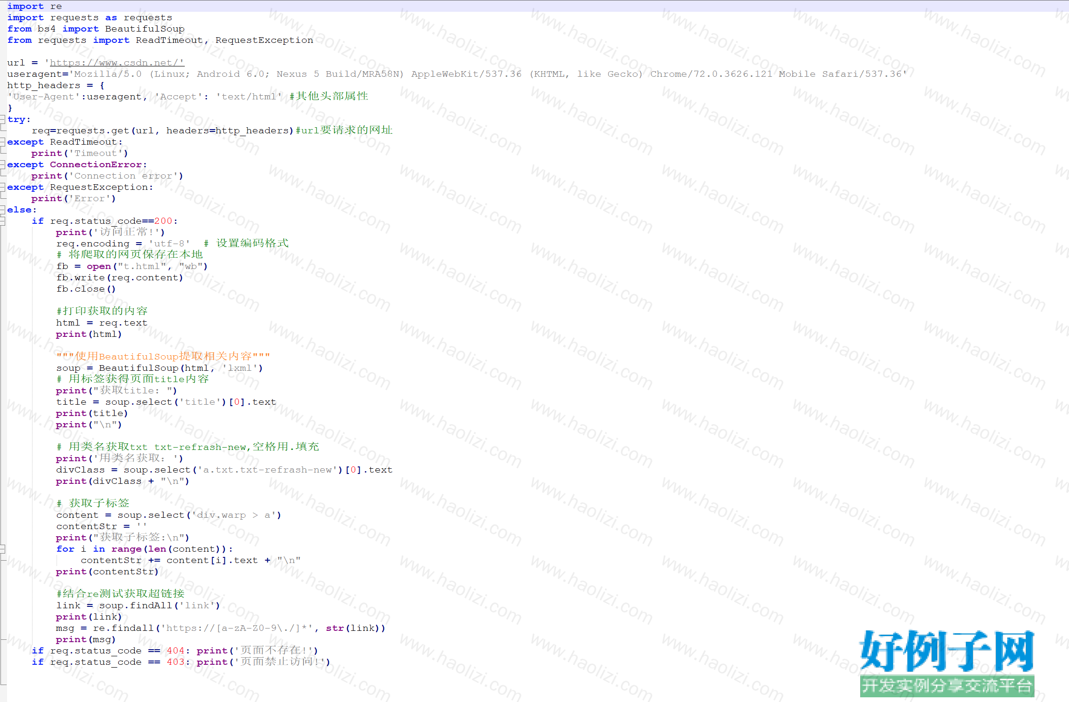1069x702 pixels.
Task: Click the '# 用标签获得页面title内容' comment
Action: [132, 379]
